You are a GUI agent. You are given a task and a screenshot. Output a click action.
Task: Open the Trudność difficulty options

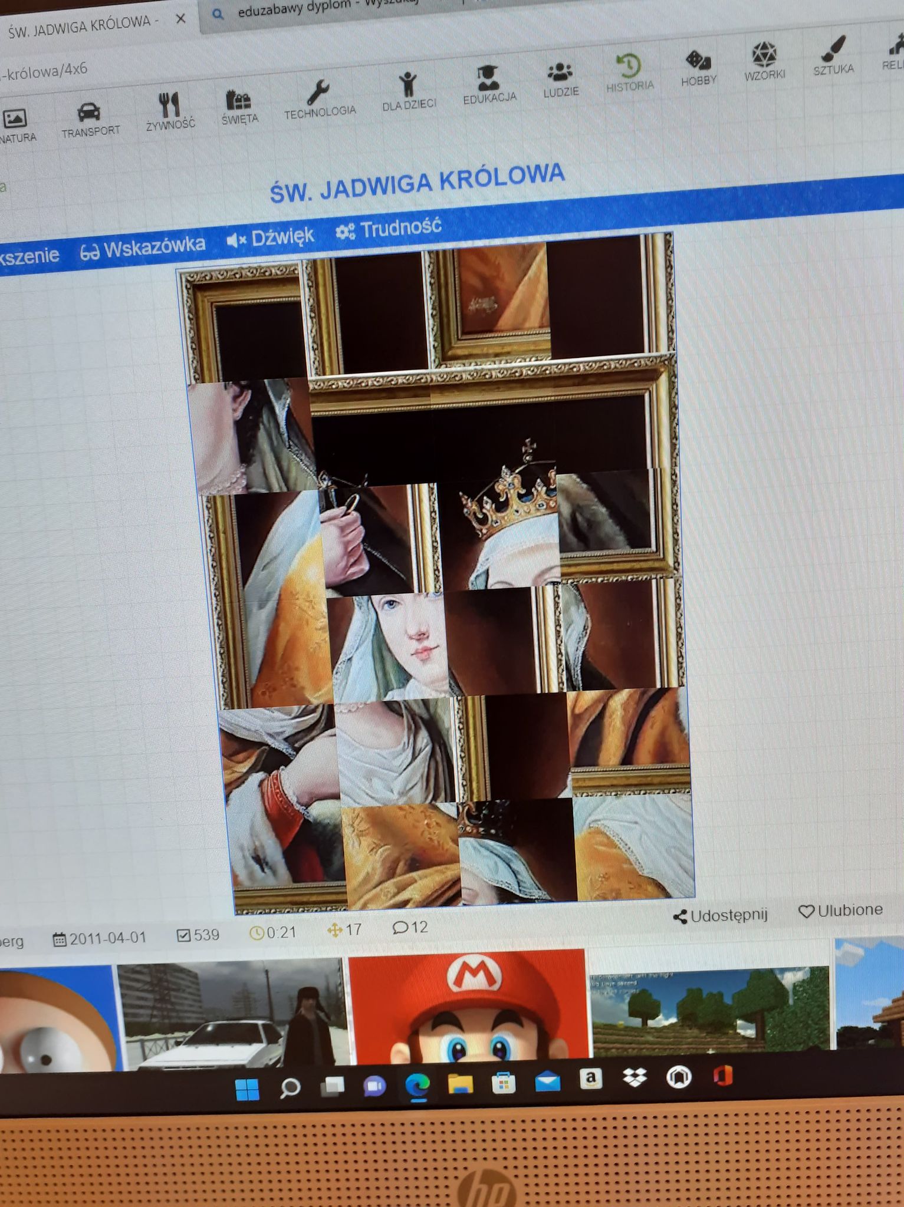[388, 229]
